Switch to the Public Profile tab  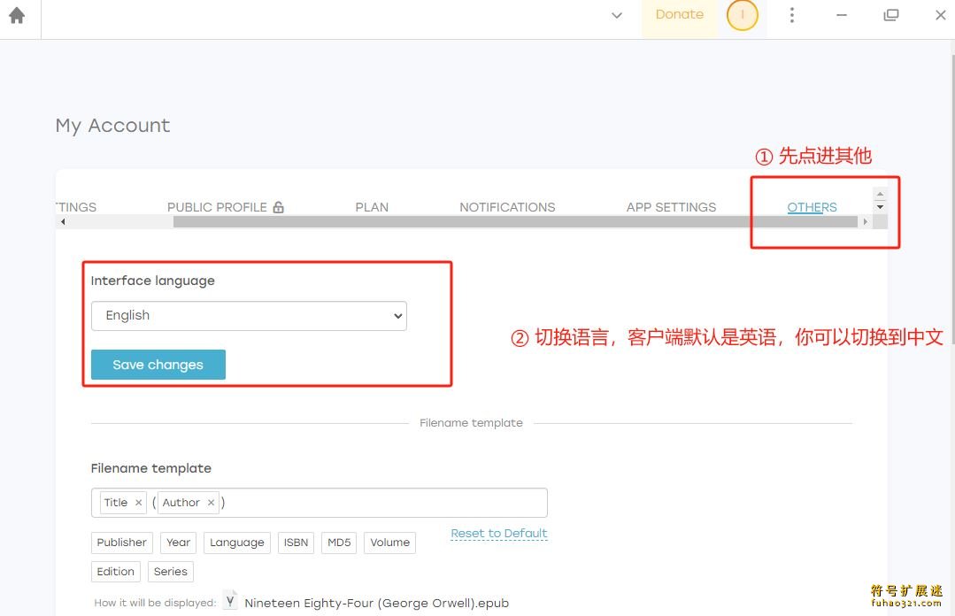(217, 207)
